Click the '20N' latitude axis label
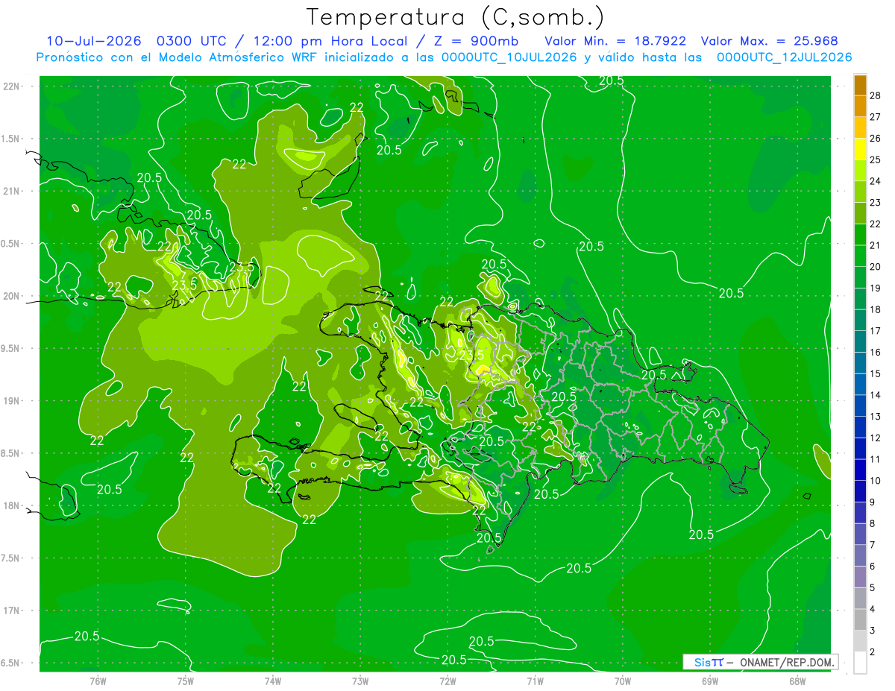The width and height of the screenshot is (895, 691). (x=10, y=296)
